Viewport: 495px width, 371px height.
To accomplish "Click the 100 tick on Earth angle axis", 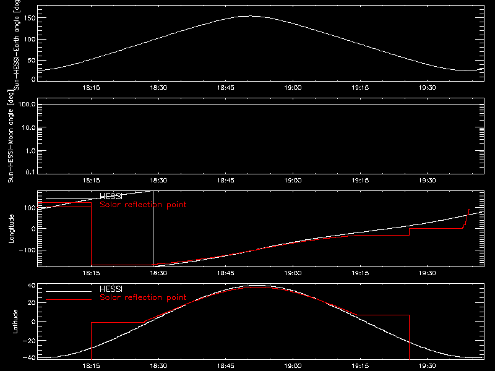I will (30, 39).
